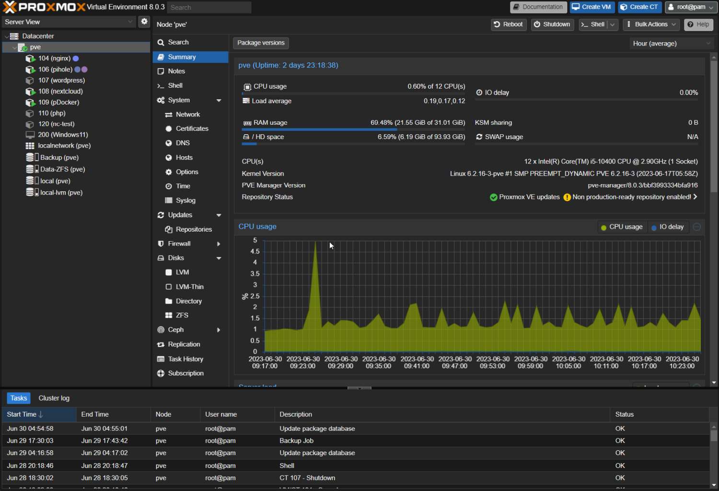Click the Documentation button

tap(538, 7)
